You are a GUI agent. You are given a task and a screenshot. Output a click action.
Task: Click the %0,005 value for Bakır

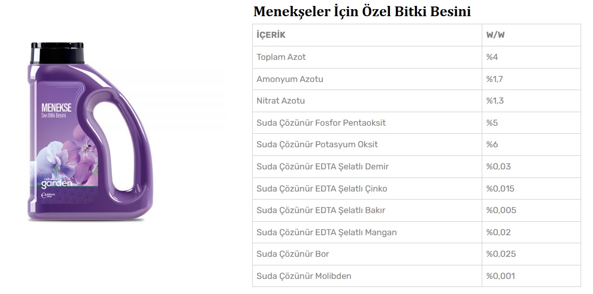pos(501,210)
